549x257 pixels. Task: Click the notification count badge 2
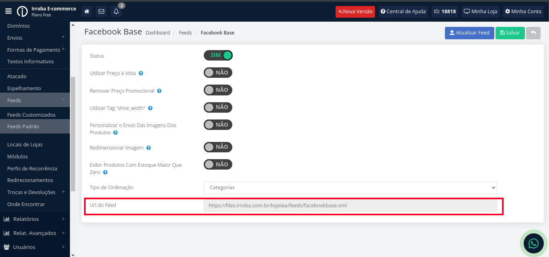122,6
